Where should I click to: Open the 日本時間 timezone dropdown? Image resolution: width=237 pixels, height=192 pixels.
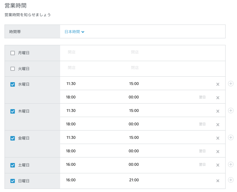pyautogui.click(x=74, y=32)
